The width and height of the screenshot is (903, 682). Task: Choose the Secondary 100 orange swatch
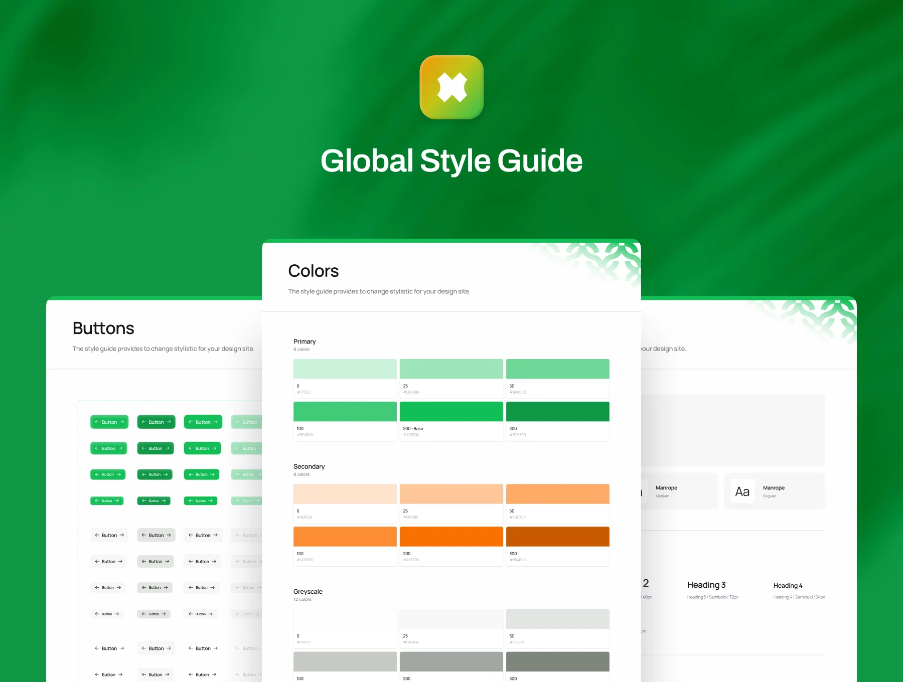pyautogui.click(x=345, y=537)
